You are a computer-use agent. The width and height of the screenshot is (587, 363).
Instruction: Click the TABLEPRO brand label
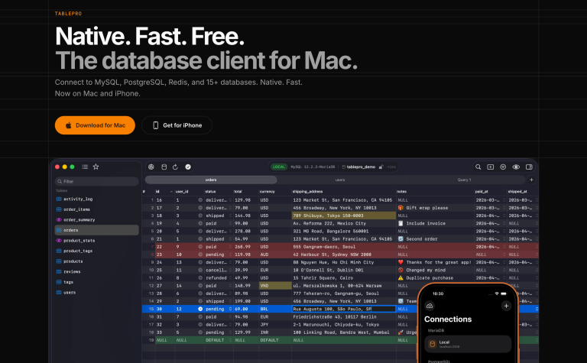point(68,14)
